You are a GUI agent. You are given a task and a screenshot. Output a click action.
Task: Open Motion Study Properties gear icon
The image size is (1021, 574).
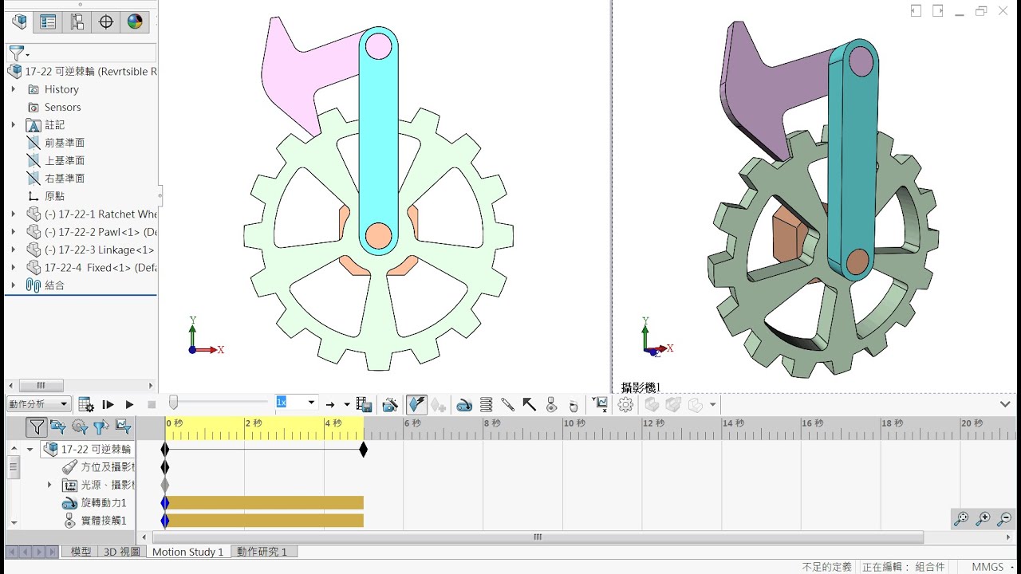pyautogui.click(x=625, y=404)
